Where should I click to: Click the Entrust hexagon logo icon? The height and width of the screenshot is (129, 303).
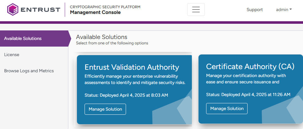pyautogui.click(x=13, y=10)
